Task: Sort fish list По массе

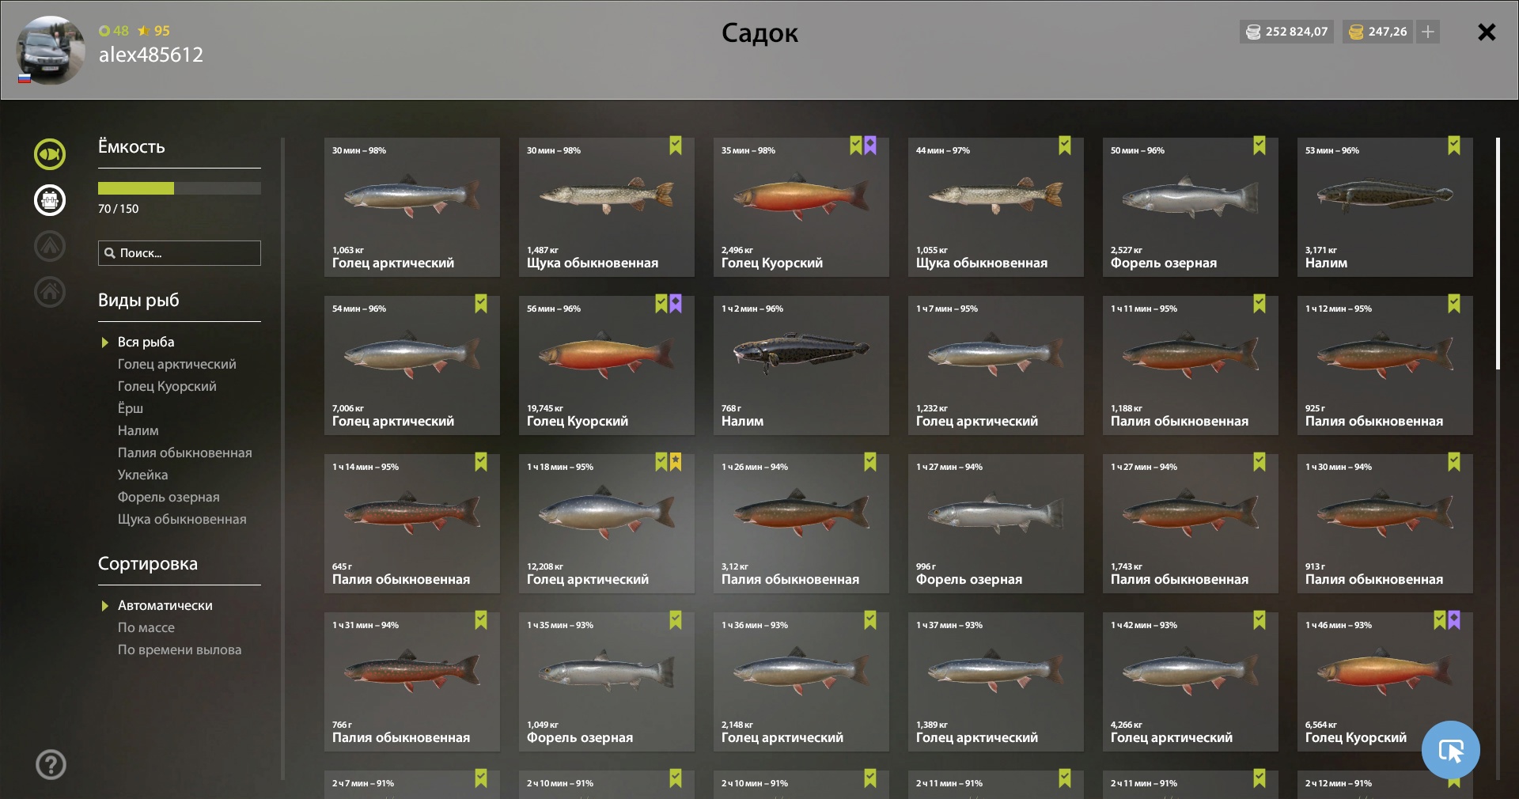Action: [146, 627]
